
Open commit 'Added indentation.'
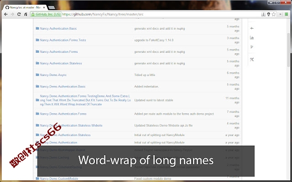pyautogui.click(x=146, y=86)
